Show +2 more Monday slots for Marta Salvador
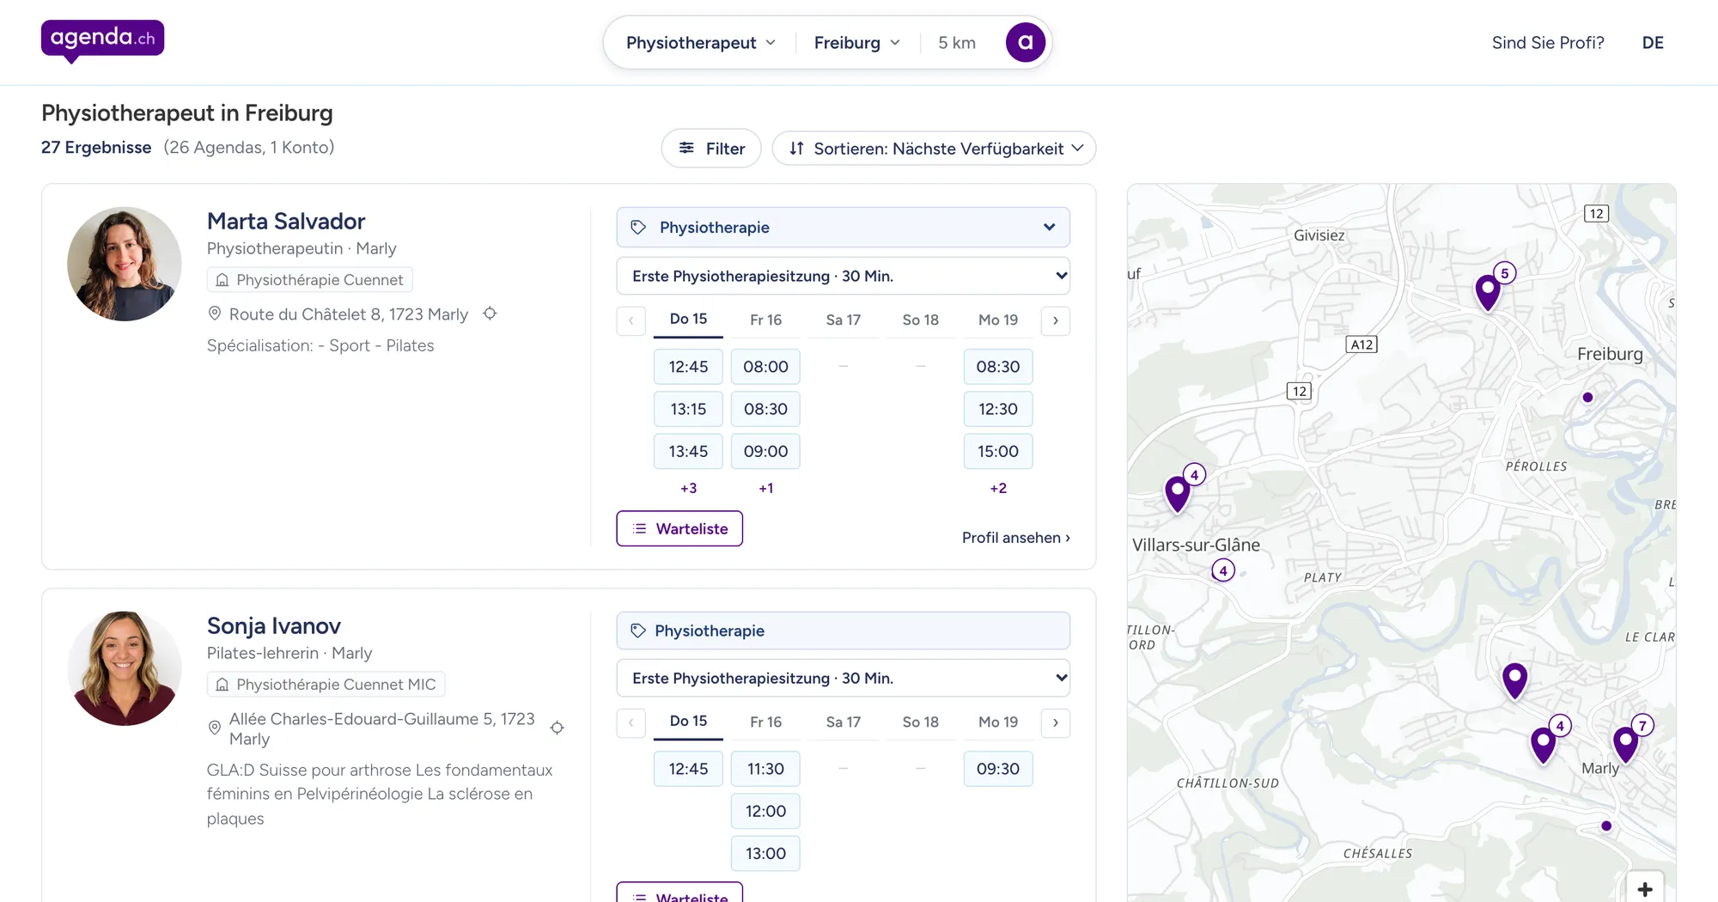The width and height of the screenshot is (1718, 902). coord(997,488)
